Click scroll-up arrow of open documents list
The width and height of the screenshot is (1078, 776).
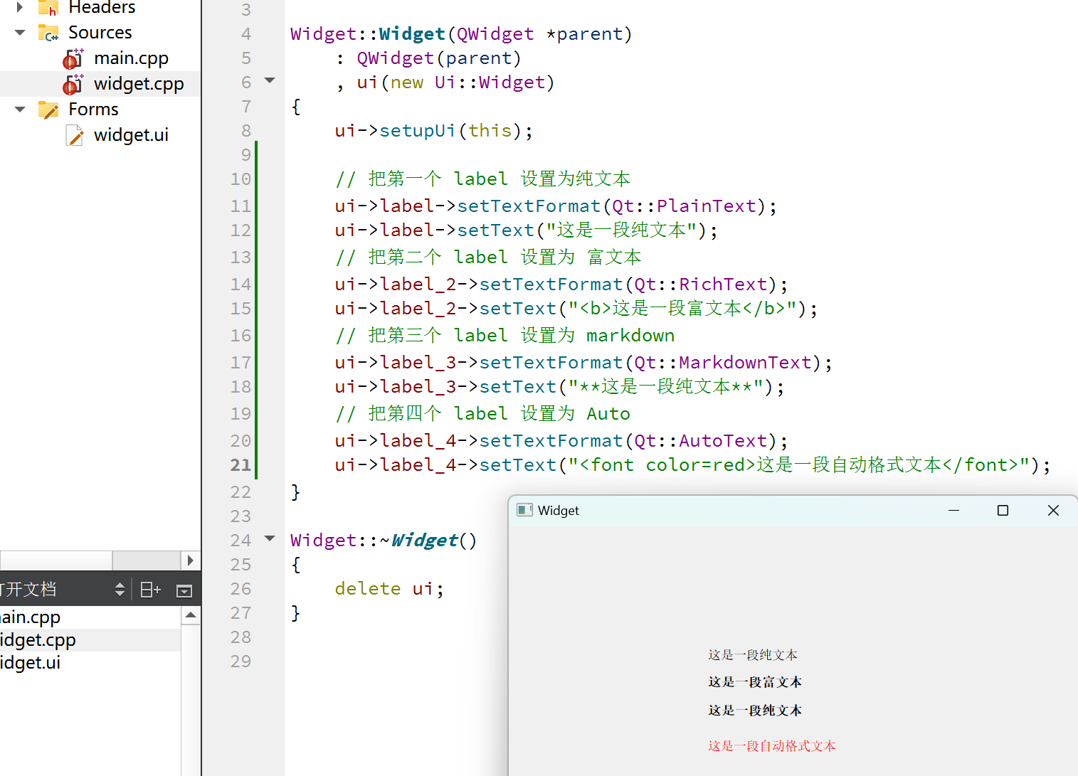191,615
